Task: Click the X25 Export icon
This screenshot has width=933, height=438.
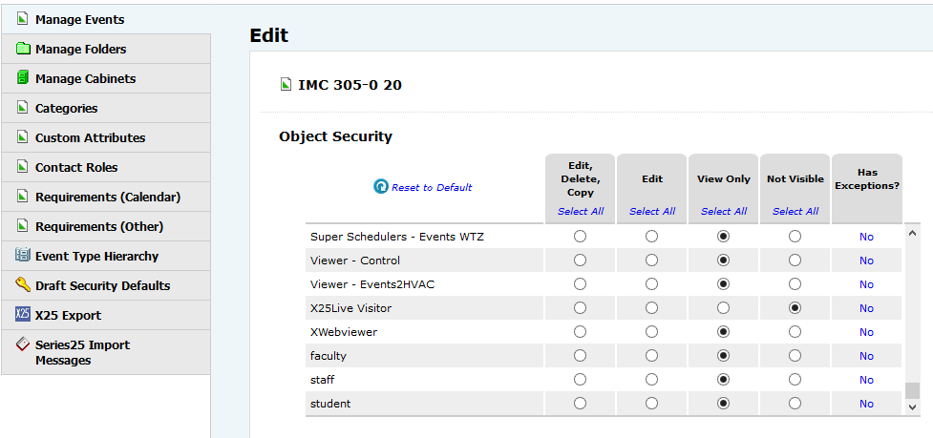Action: point(23,315)
